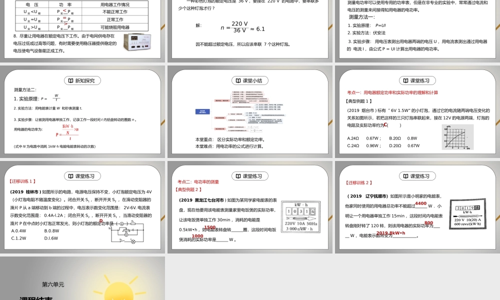Screen dimensions: 500x300
Task: Select the circuit diagram in the 桂林市 question
Action: 127,232
